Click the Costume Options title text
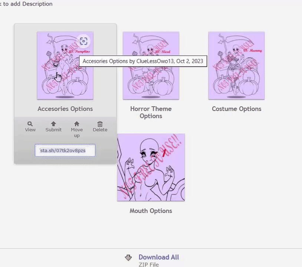Viewport: 302px width, 267px height. [236, 109]
